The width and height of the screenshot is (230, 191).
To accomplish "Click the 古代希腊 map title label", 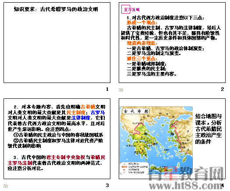I will [x=136, y=111].
